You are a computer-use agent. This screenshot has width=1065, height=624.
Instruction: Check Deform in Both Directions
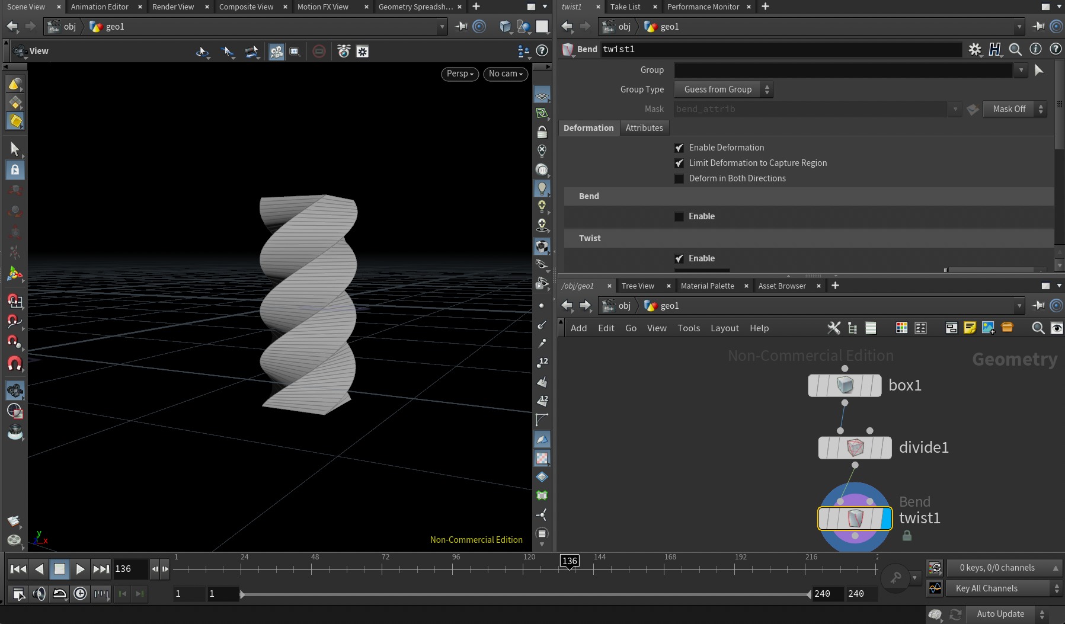tap(679, 178)
